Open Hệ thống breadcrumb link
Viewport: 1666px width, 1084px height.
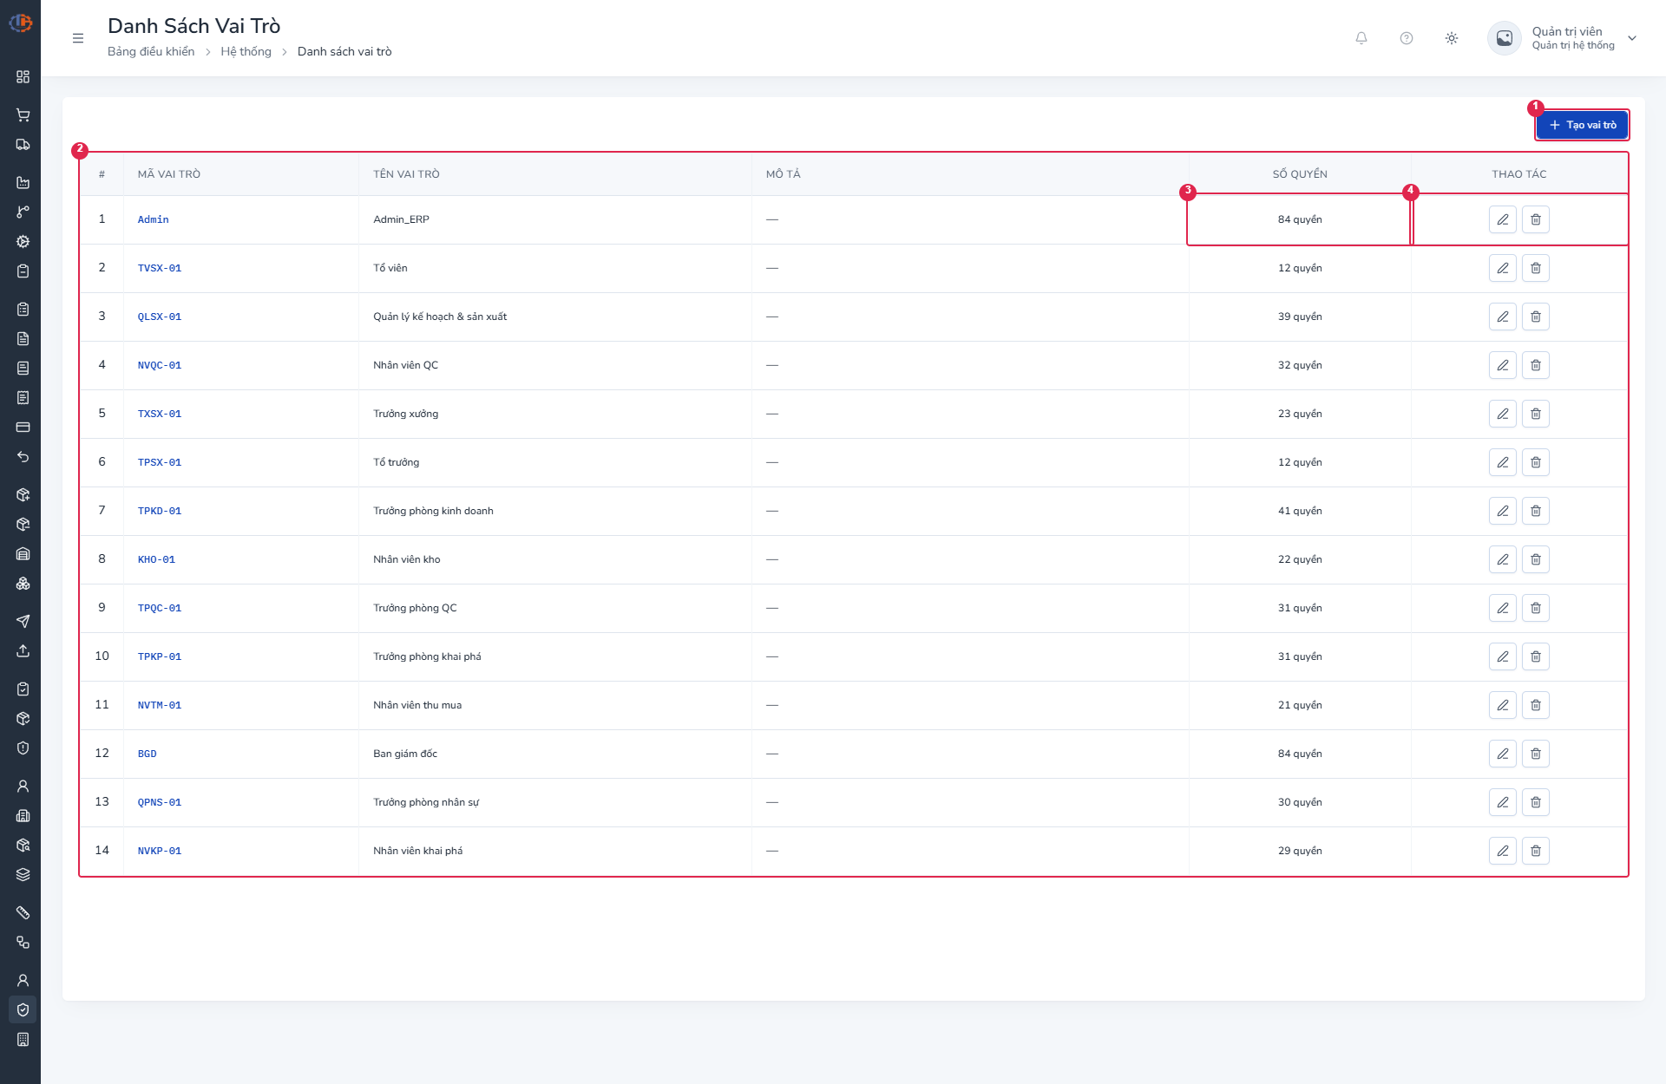coord(246,51)
